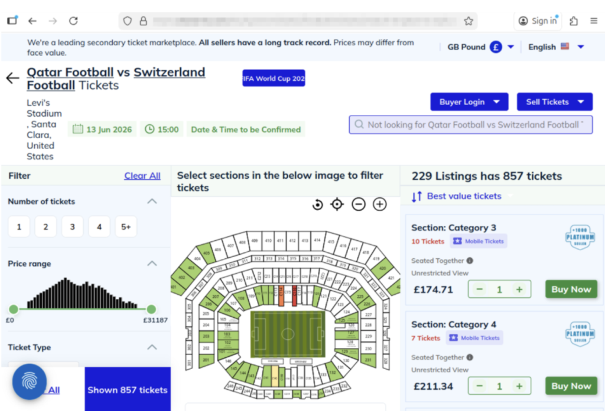
Task: Recenter the stadium seating map
Action: click(x=337, y=205)
